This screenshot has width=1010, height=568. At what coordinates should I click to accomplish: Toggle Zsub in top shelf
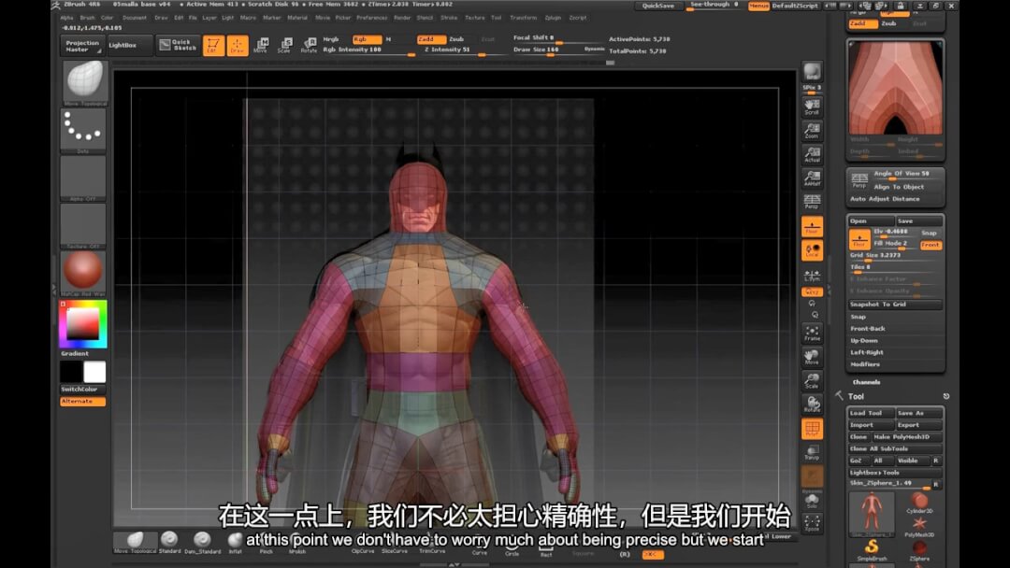click(456, 39)
